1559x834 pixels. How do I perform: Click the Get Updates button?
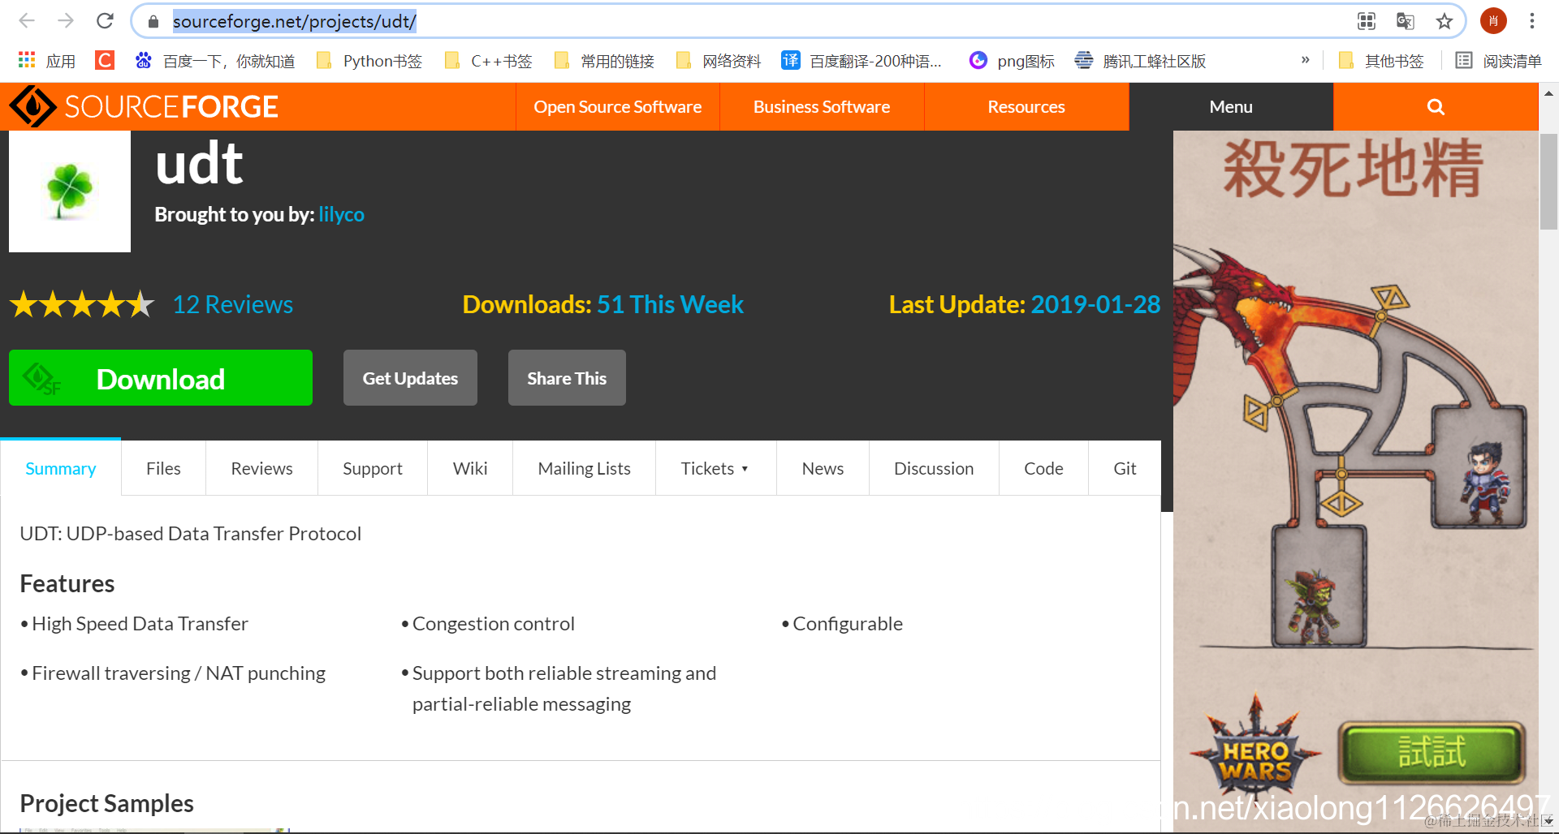[x=410, y=378]
